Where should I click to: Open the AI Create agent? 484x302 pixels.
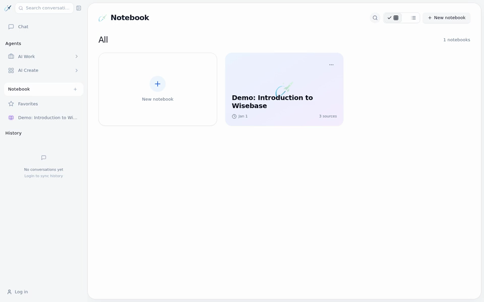43,70
